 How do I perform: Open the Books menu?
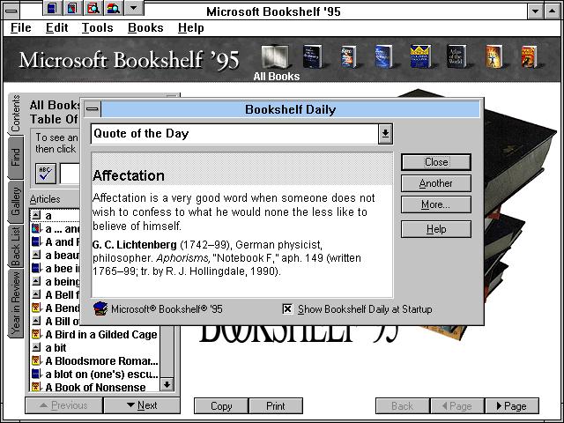[x=145, y=27]
